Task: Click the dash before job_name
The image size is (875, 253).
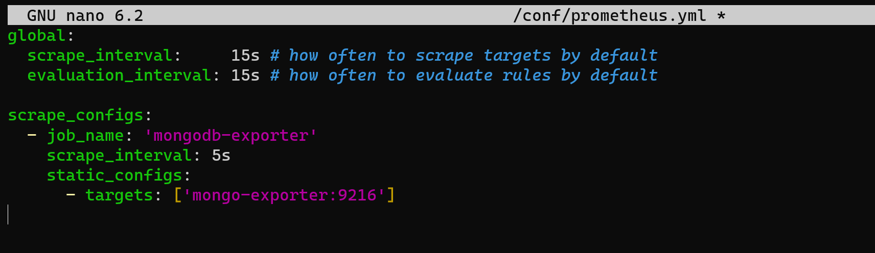Action: tap(32, 135)
